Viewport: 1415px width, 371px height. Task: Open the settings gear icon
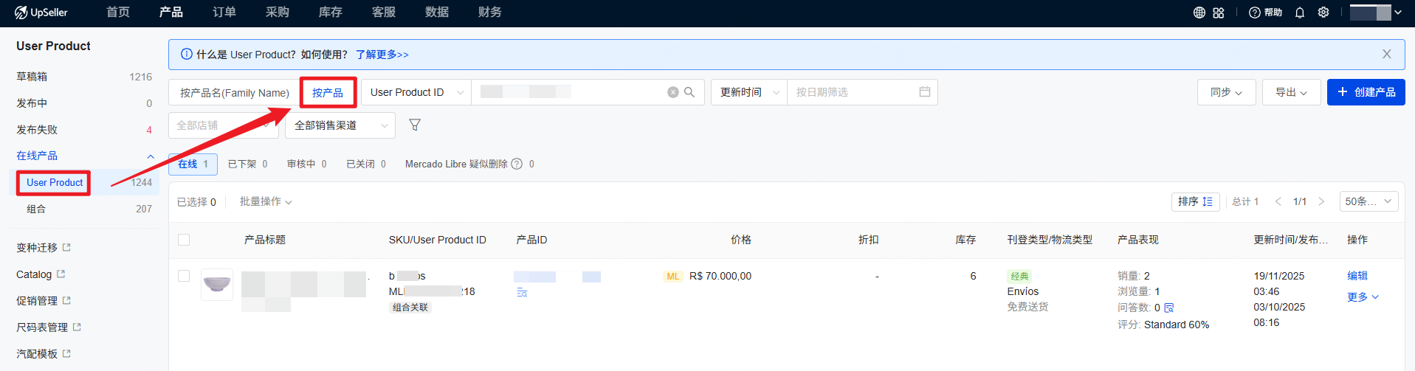coord(1323,13)
